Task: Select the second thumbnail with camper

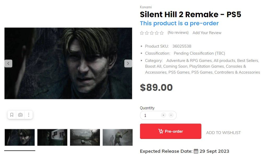Action: 52,137
